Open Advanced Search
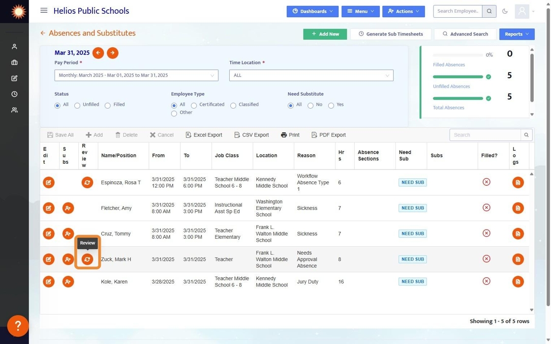Image resolution: width=551 pixels, height=344 pixels. [465, 34]
